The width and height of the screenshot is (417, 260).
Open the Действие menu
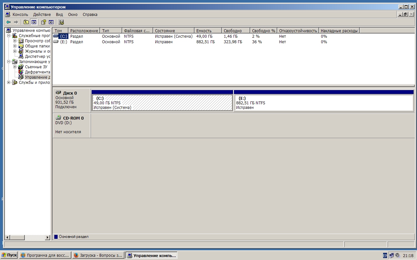42,15
